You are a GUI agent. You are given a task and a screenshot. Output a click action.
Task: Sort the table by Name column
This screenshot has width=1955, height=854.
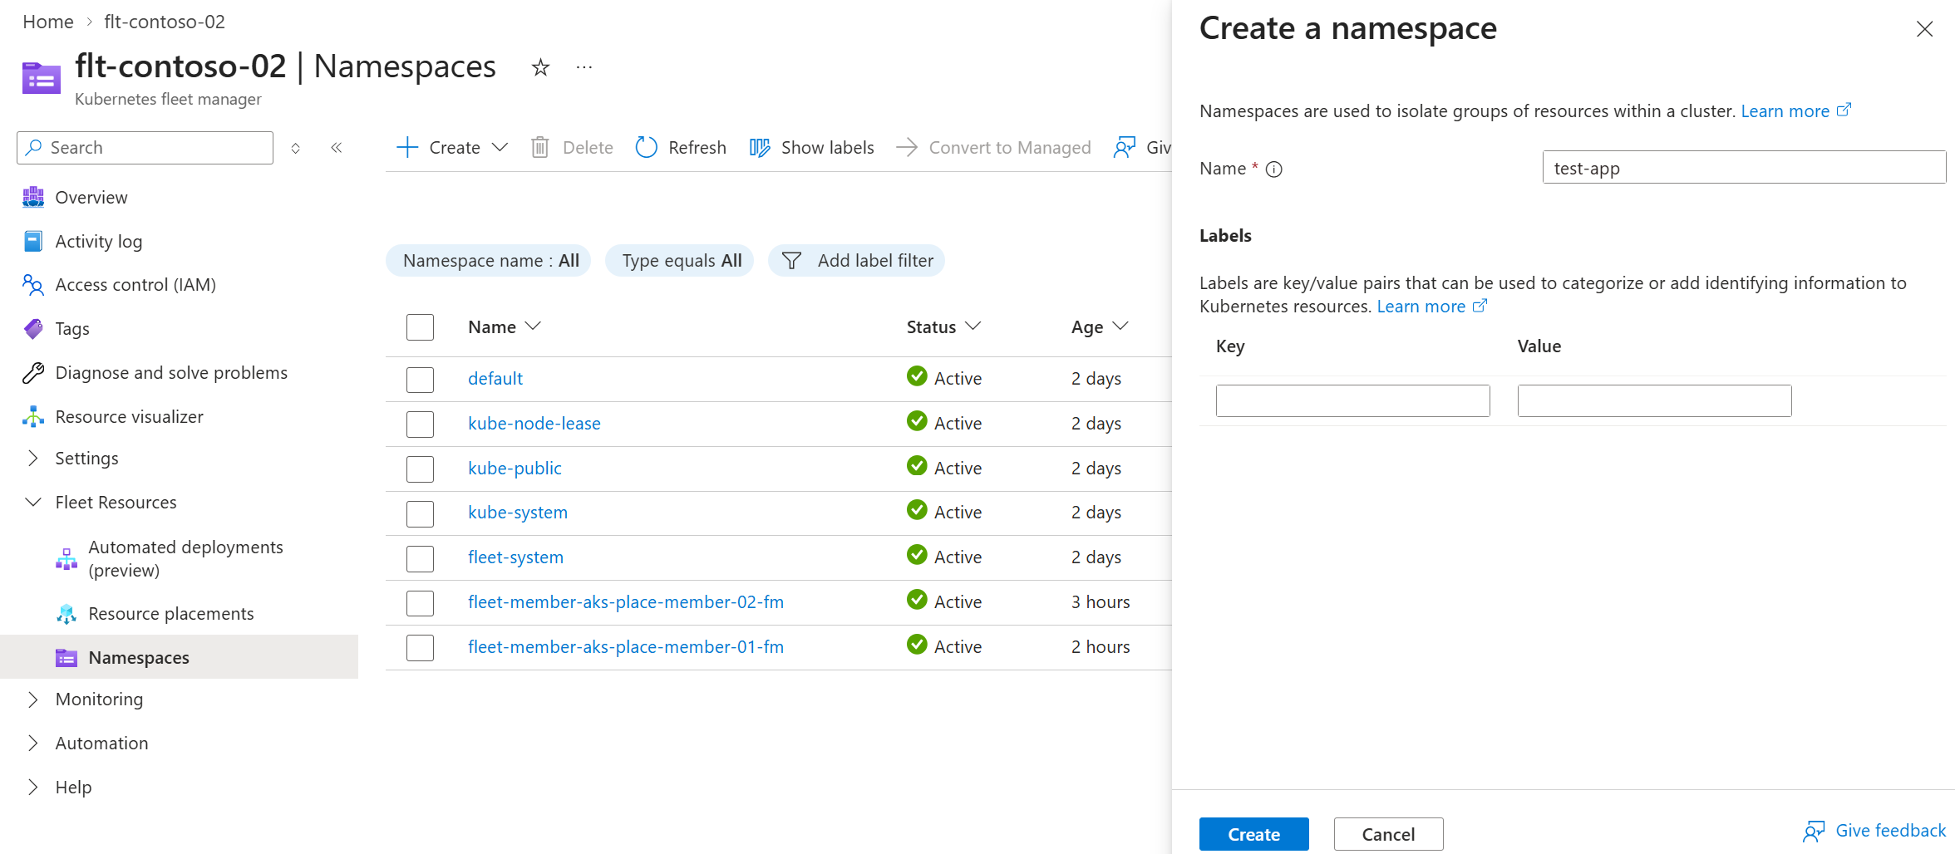(x=505, y=327)
